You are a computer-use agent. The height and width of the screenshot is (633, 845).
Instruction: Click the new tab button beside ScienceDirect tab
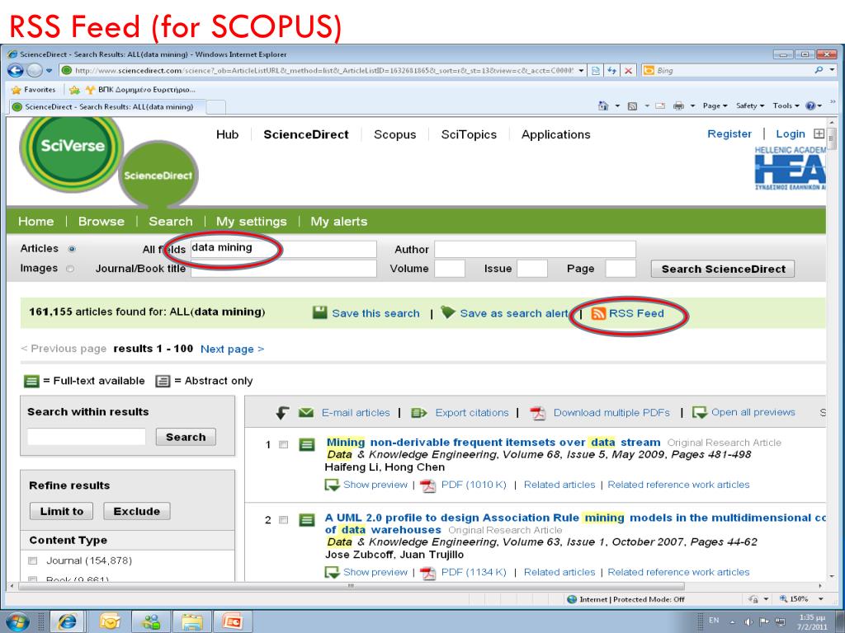point(216,106)
